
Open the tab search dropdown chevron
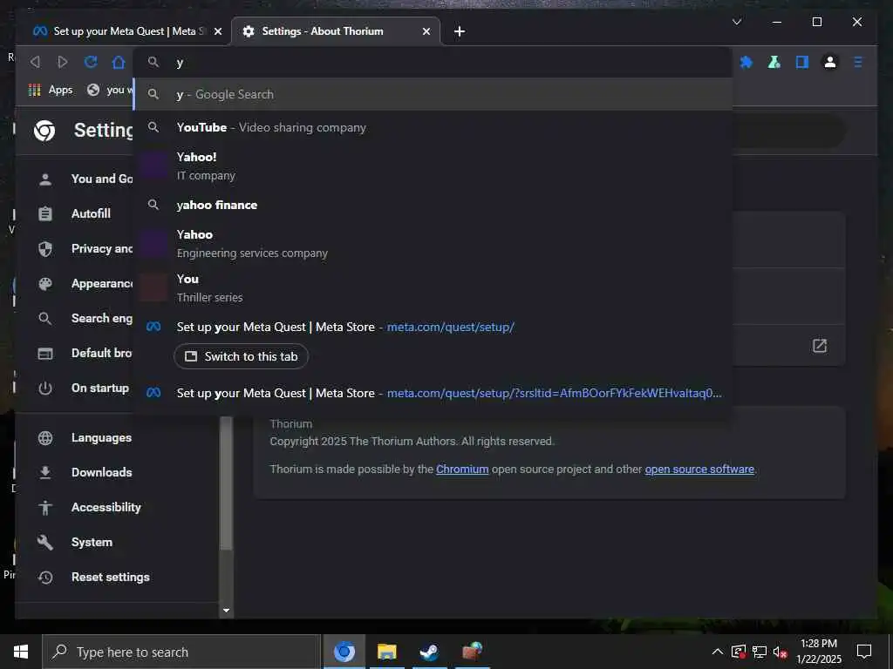coord(736,22)
